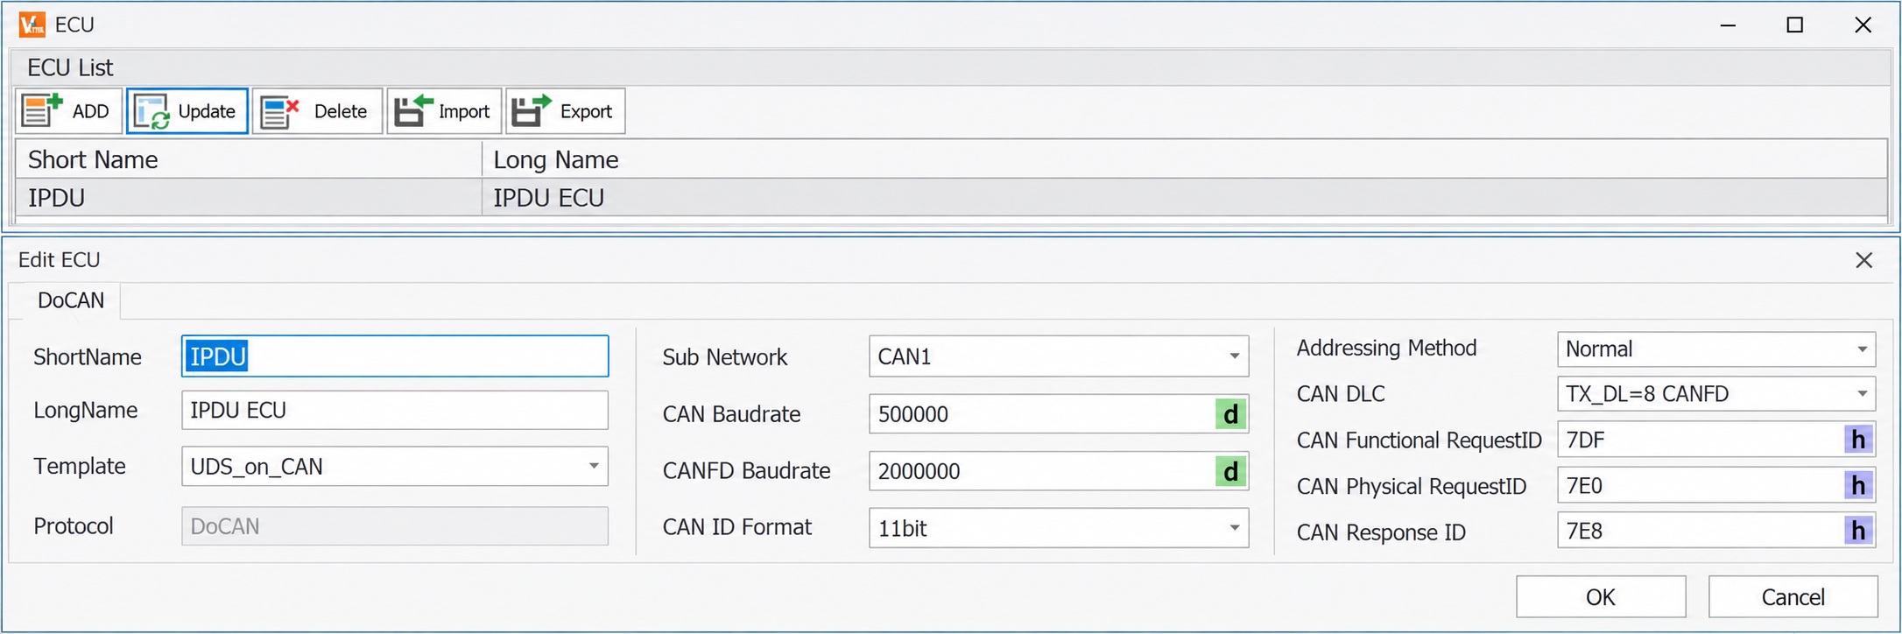Close the Edit ECU dialog

(1863, 260)
